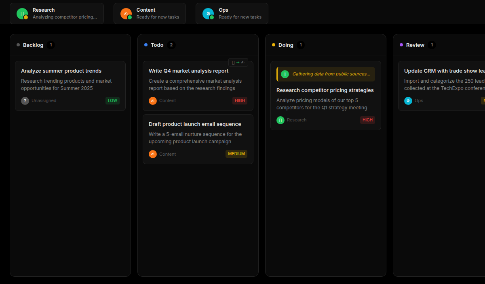Click the Content icon on the email sequence card

(152, 154)
